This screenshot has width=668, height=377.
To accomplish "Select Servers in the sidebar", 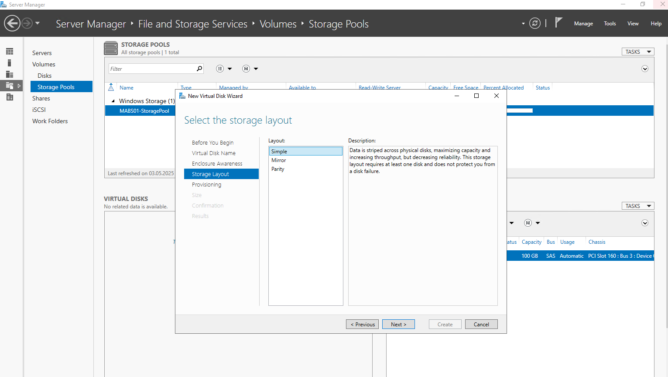I will coord(42,53).
